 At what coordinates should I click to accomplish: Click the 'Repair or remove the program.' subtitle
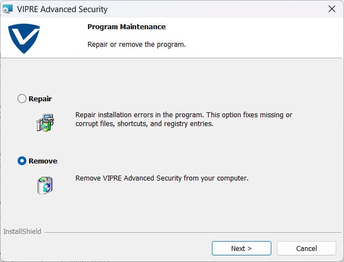pyautogui.click(x=136, y=45)
